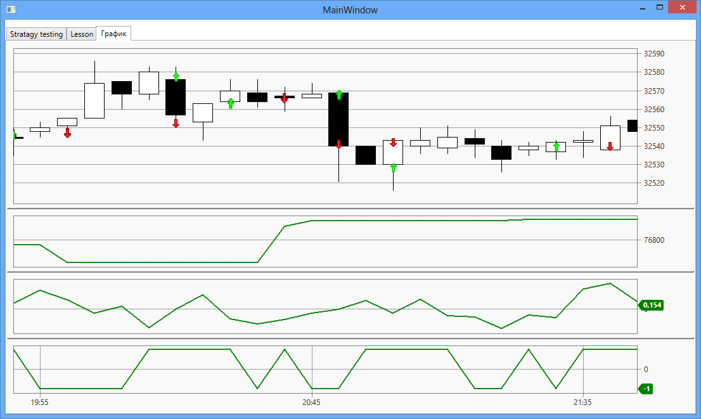The height and width of the screenshot is (419, 701).
Task: Click the green -1 value marker
Action: (x=646, y=389)
